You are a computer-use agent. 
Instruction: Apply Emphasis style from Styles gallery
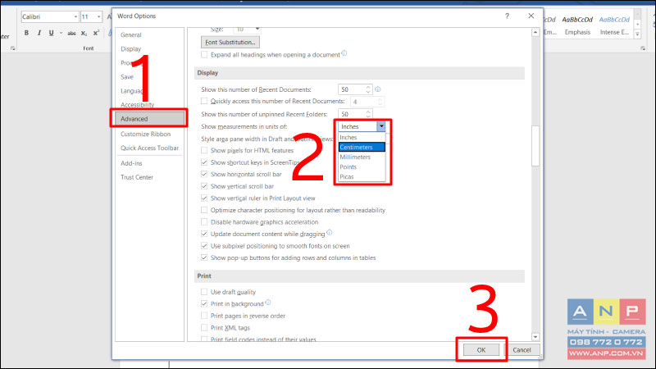click(577, 25)
